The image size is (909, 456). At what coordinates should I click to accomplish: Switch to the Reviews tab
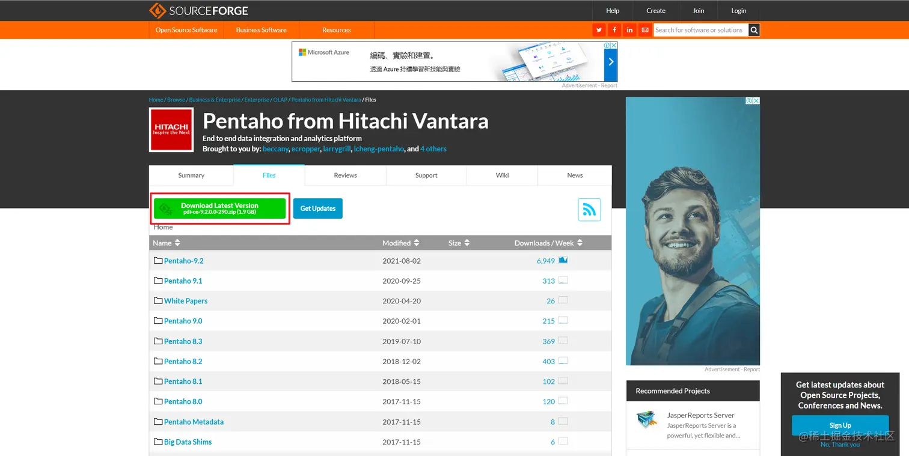coord(345,175)
